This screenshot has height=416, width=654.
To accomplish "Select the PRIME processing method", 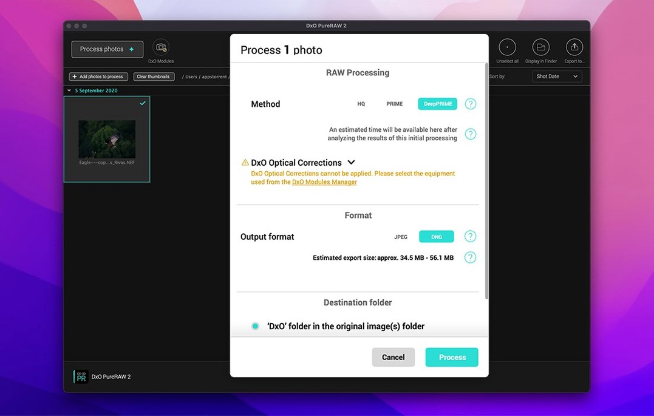I will tap(395, 104).
